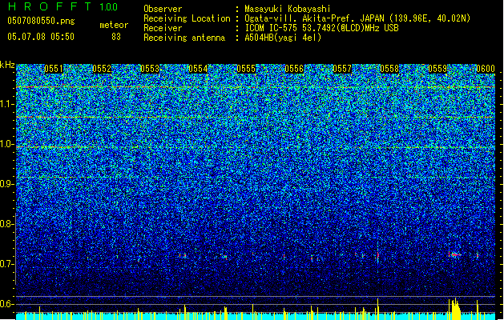Viewport: 504px width, 320px height.
Task: Click the 0559 time marker
Action: [x=437, y=69]
